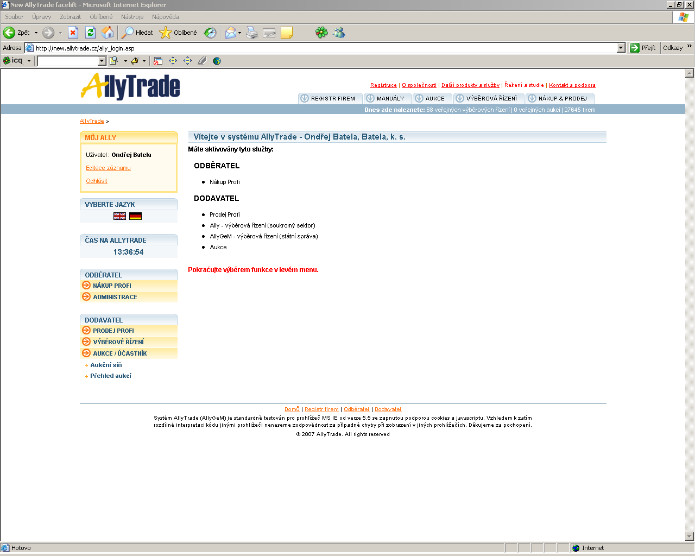695x556 pixels.
Task: Switch to REGISTR FIREM tab
Action: 330,98
